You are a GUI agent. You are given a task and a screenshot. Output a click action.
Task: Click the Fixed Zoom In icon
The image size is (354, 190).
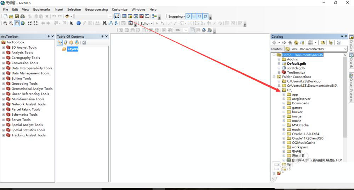[x=30, y=23]
